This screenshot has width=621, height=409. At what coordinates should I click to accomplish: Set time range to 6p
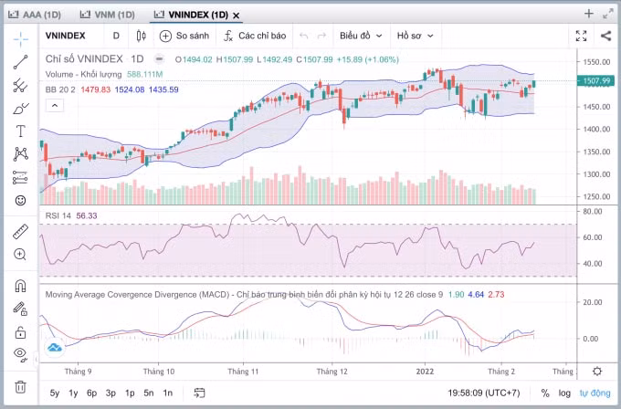(x=92, y=393)
